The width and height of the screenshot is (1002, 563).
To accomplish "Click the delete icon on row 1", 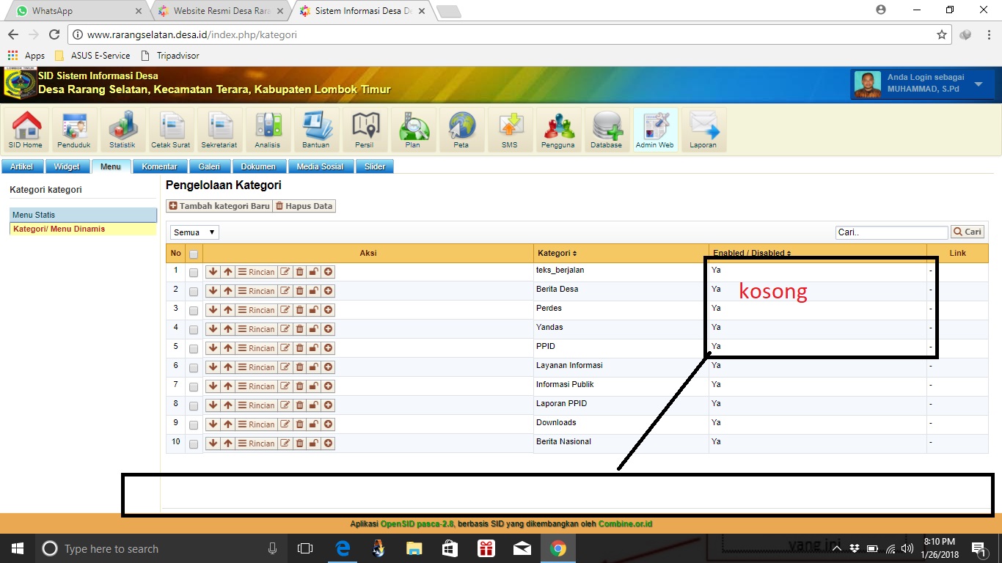I will pos(299,271).
